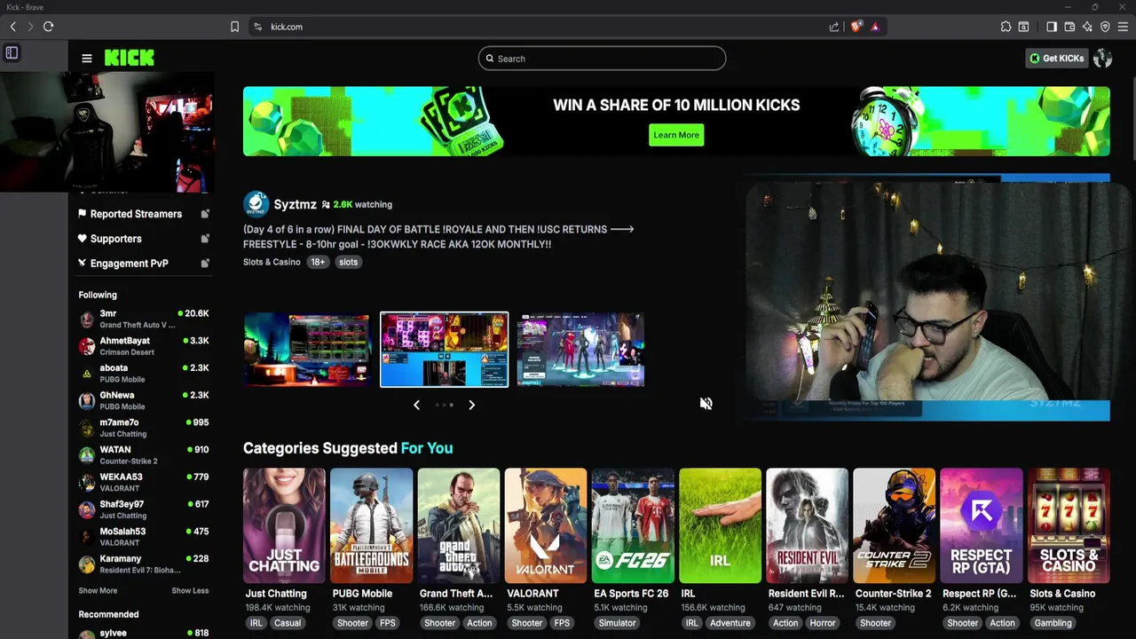Open the VALORANT category card

coord(545,525)
